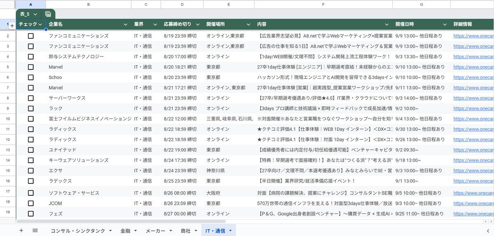
Task: Open the detail link in フェズ row
Action: (x=473, y=214)
